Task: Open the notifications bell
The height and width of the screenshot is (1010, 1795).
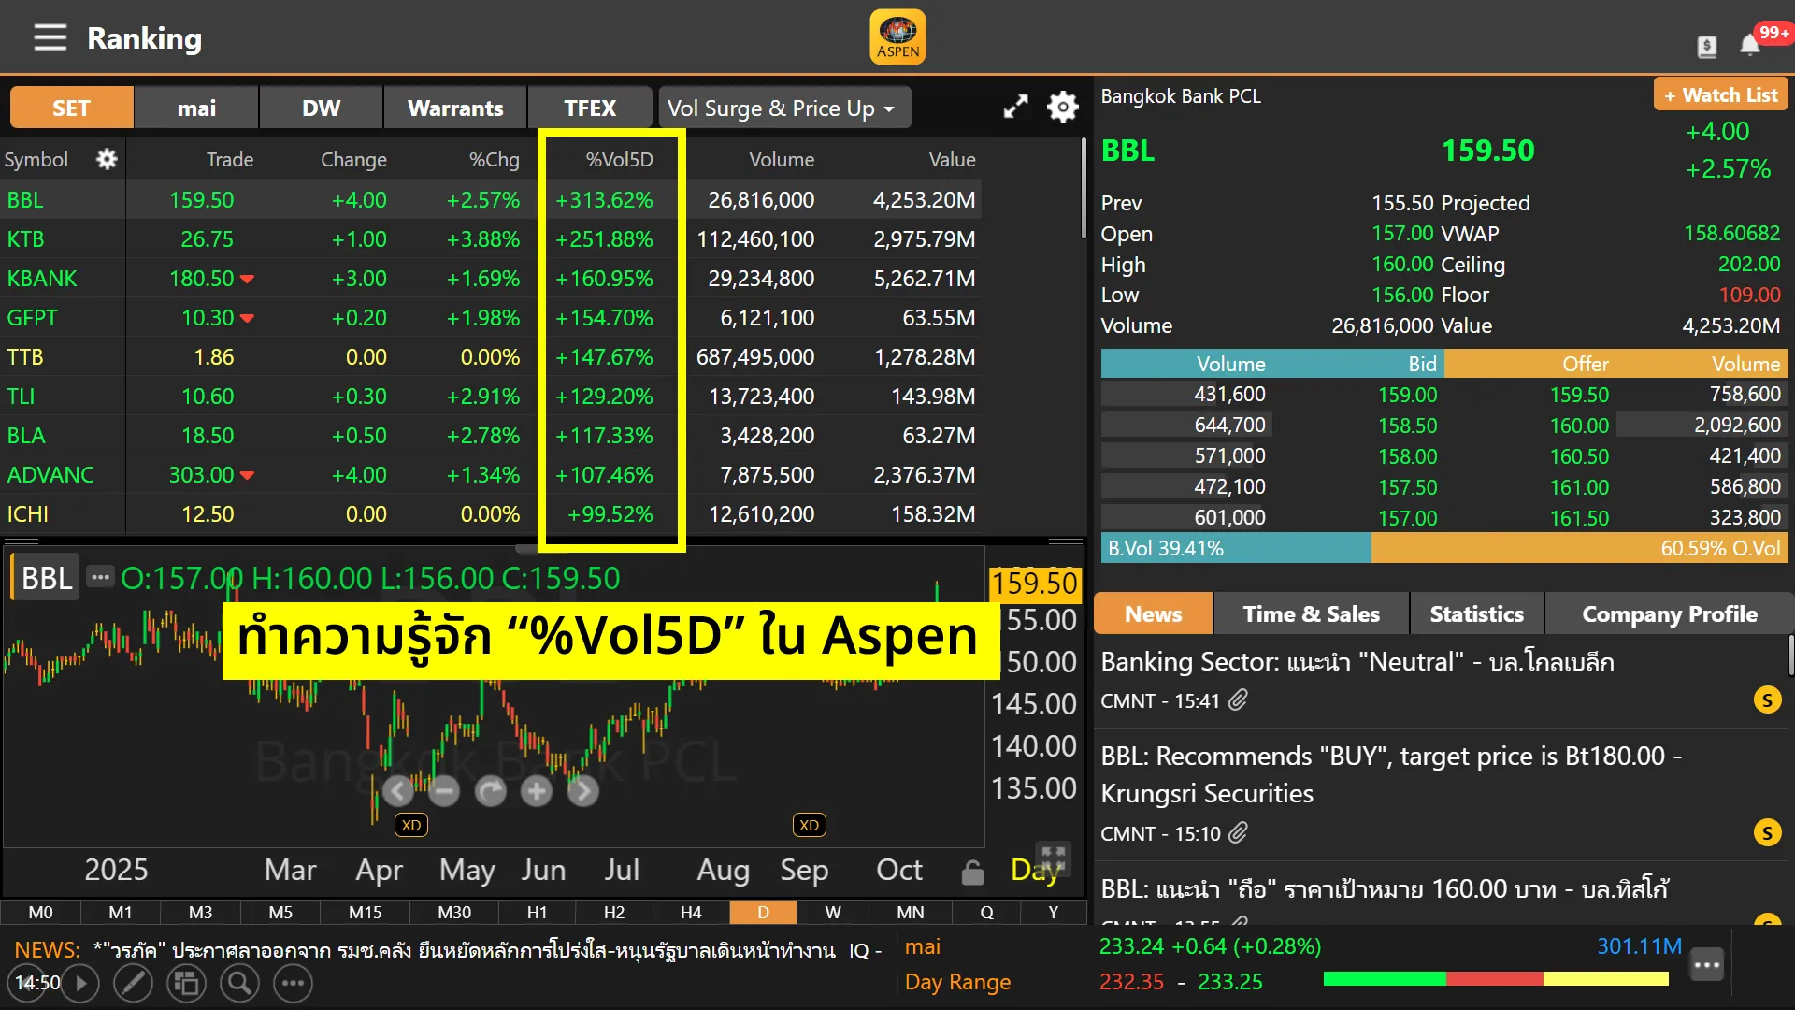Action: click(1749, 45)
